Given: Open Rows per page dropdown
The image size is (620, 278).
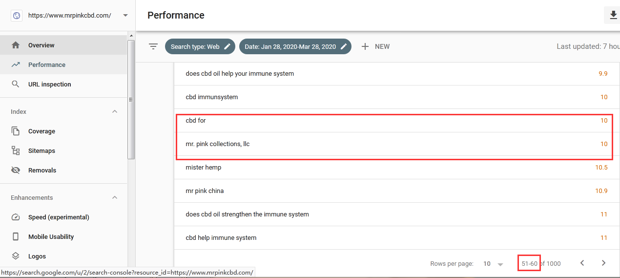Looking at the screenshot, I should (493, 263).
